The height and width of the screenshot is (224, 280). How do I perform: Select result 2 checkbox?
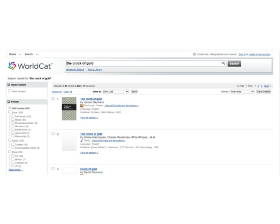(53, 133)
